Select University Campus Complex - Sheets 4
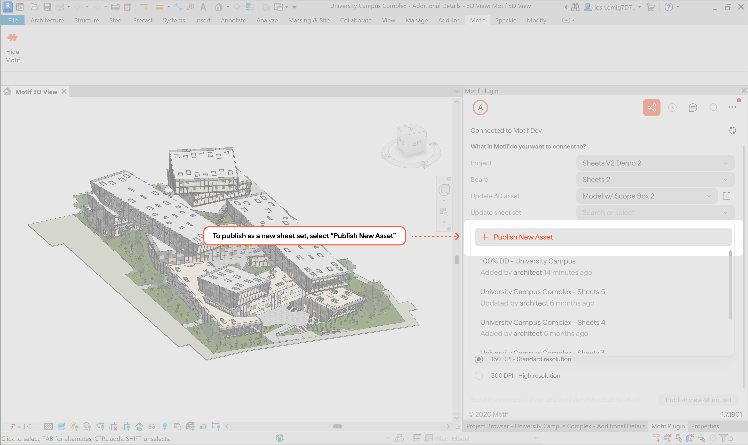Screen dimensions: 748x445 click(x=603, y=328)
